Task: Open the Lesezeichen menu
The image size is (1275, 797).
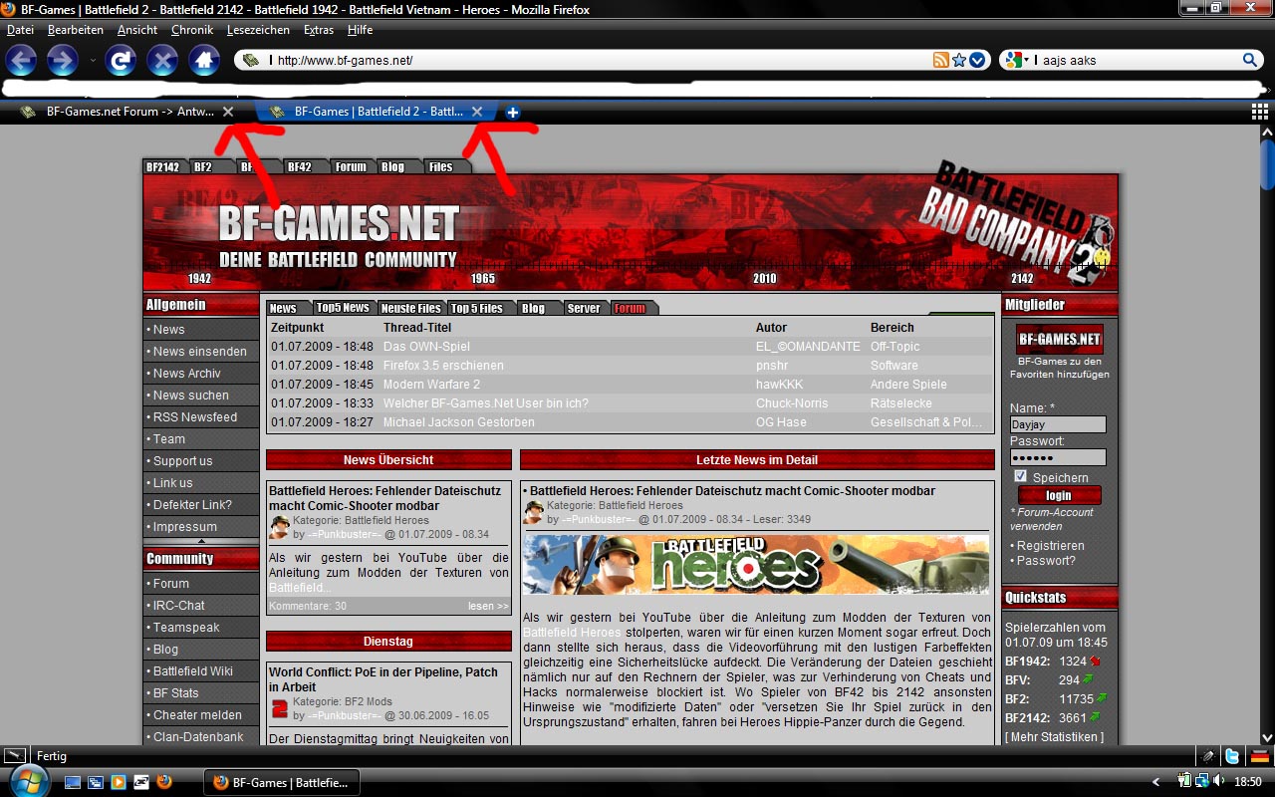Action: pyautogui.click(x=258, y=30)
